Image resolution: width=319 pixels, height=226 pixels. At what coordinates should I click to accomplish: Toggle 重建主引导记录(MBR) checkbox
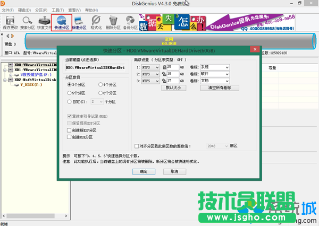coord(69,116)
